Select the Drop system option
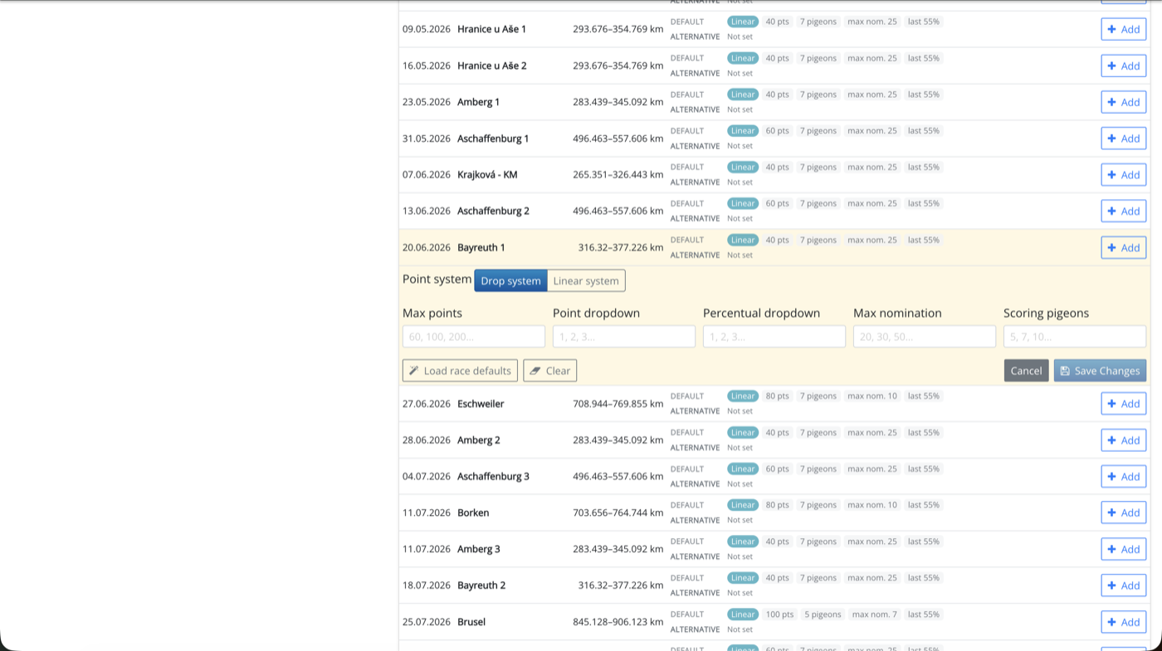 click(510, 280)
